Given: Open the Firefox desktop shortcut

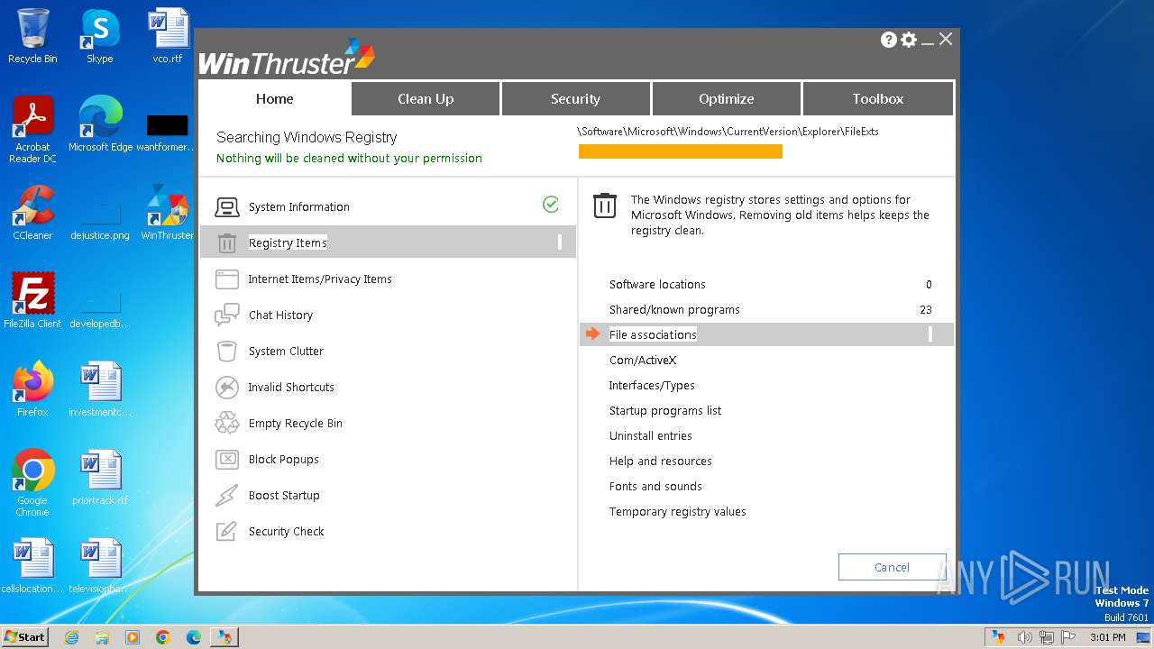Looking at the screenshot, I should [32, 389].
